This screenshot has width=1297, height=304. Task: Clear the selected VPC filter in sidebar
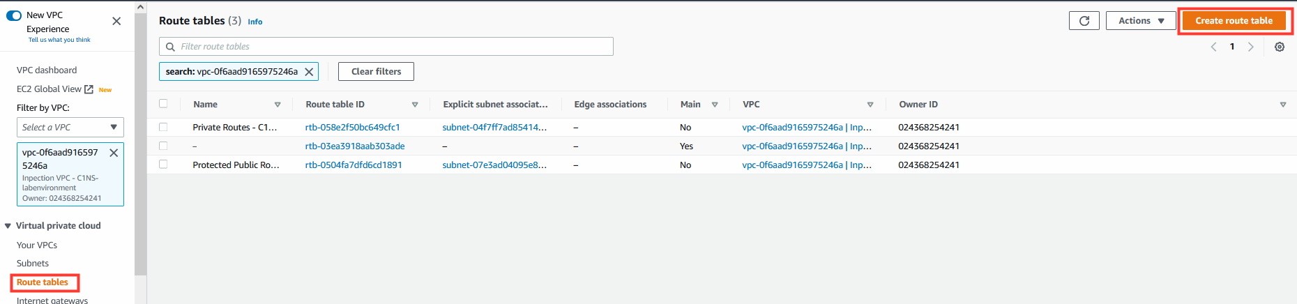114,153
